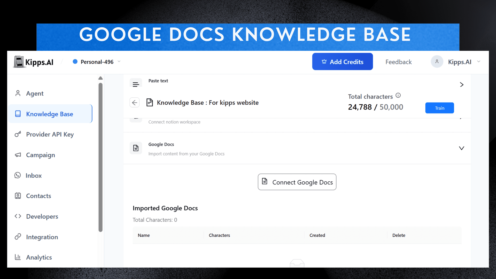Click the Contacts icon
Viewport: 496px width, 279px height.
18,196
